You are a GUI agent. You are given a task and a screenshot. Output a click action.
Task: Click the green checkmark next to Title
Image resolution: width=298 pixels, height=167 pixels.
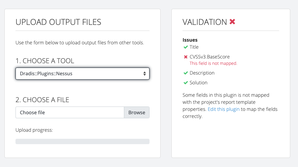tap(186, 47)
